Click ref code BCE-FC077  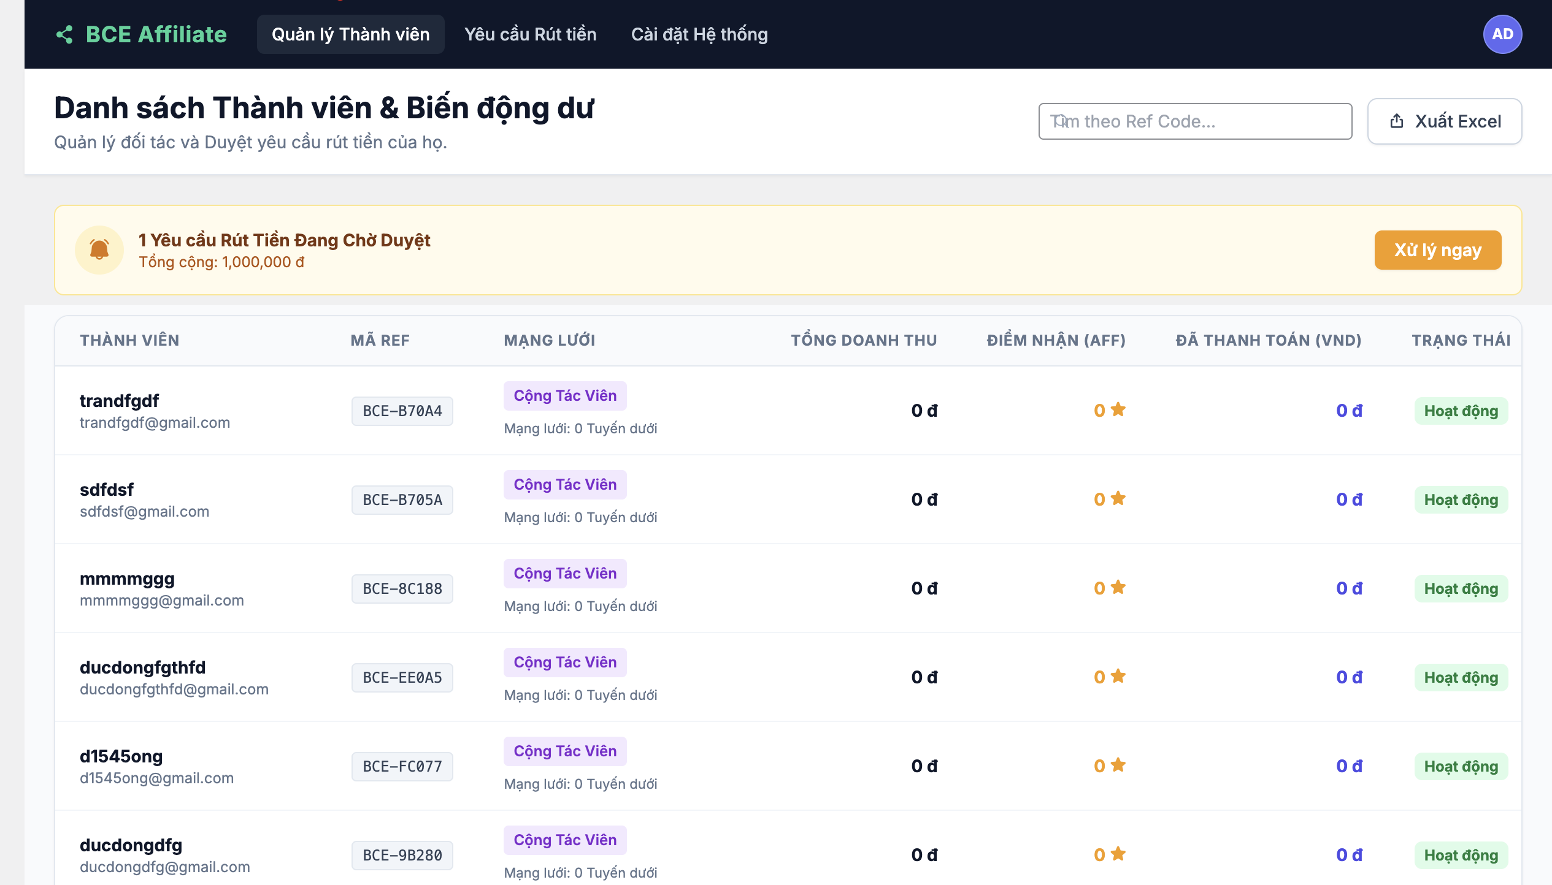[402, 766]
